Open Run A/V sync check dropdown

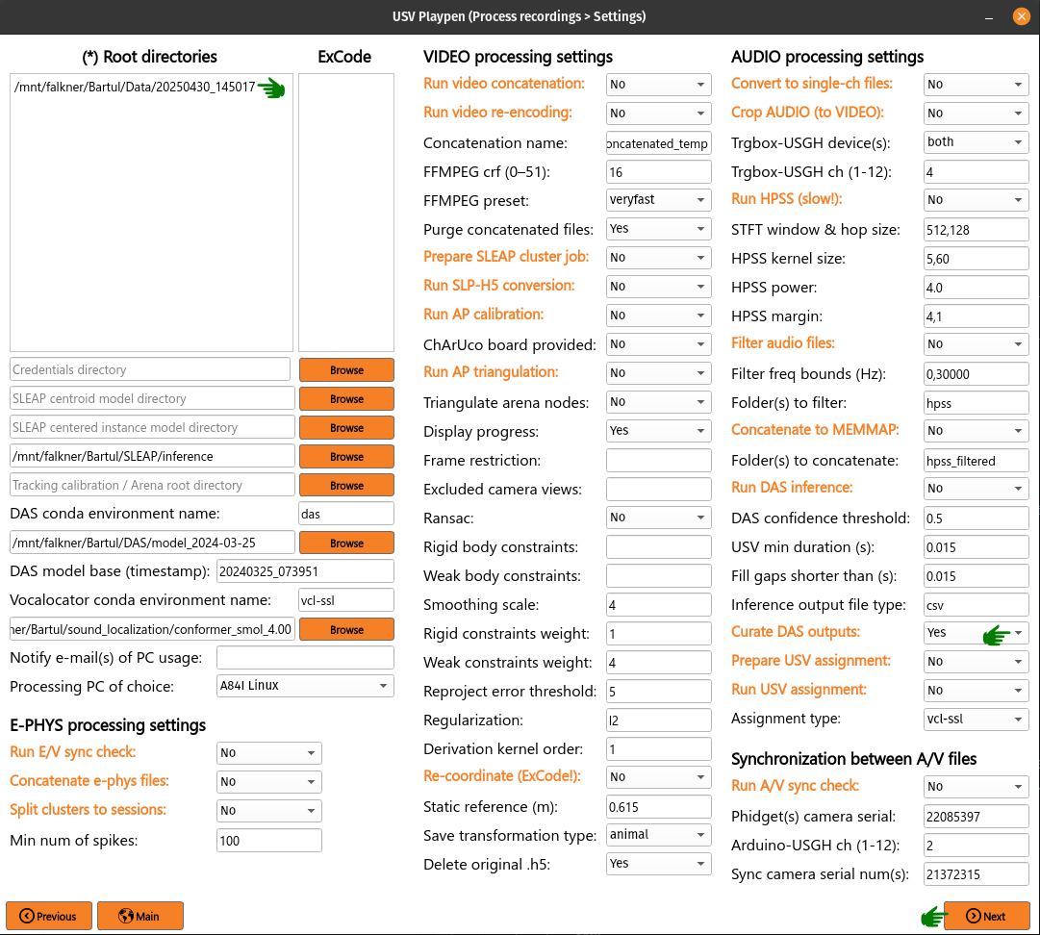click(x=976, y=787)
